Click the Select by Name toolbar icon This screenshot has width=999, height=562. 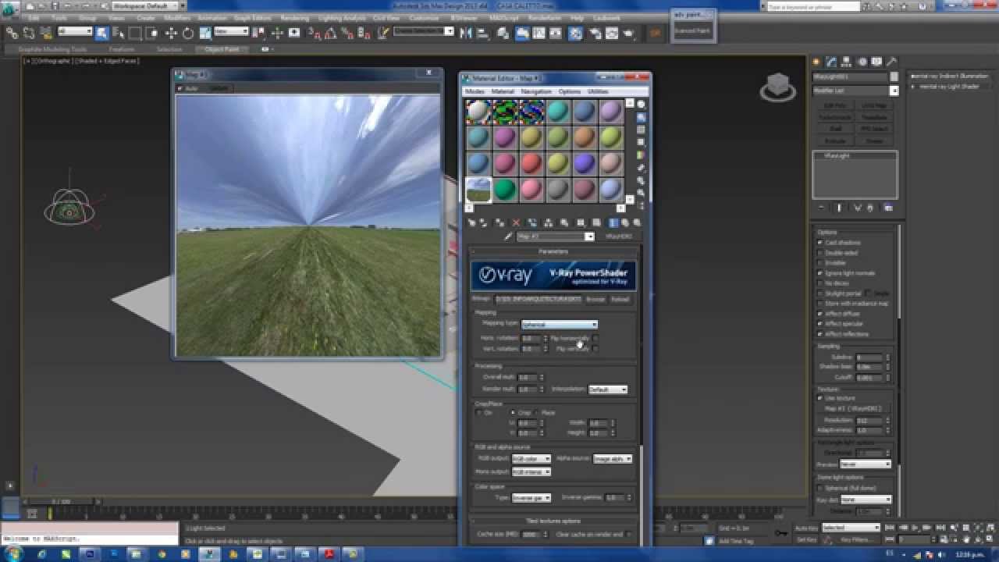tap(118, 34)
